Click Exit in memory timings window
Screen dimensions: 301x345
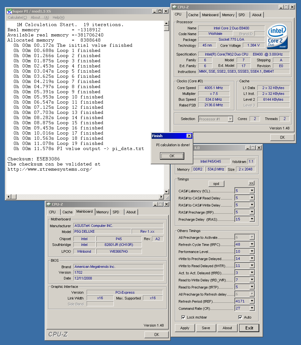[x=249, y=328]
